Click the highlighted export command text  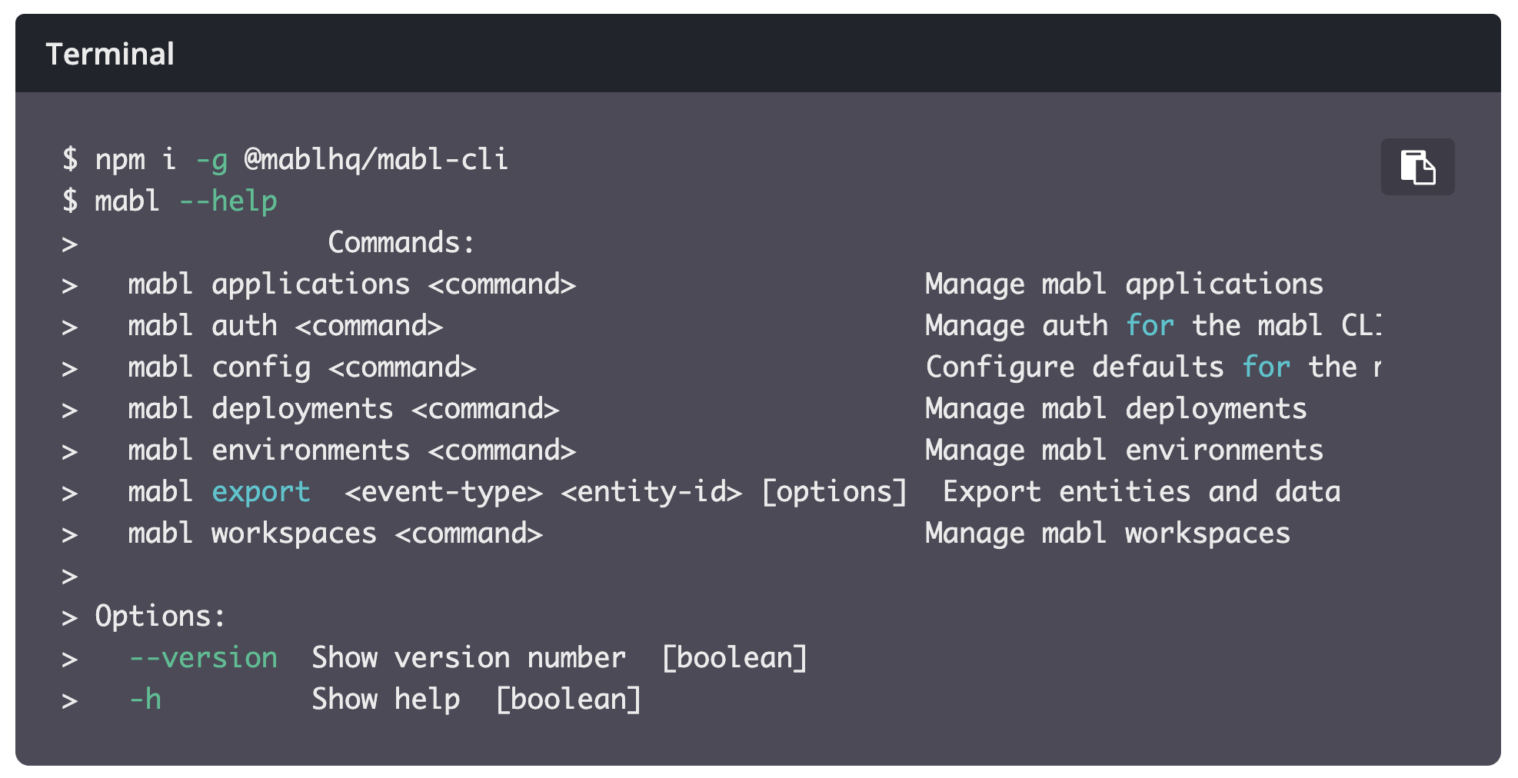pyautogui.click(x=261, y=491)
